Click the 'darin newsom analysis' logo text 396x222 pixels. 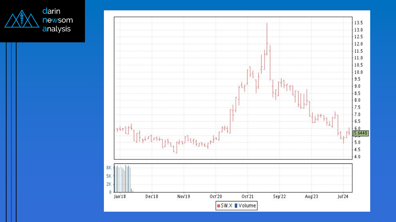tap(57, 20)
